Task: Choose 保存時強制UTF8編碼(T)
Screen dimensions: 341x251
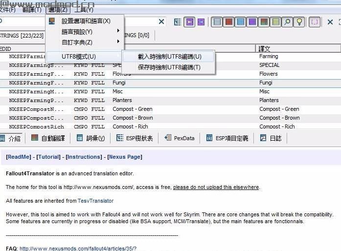Action: point(168,67)
